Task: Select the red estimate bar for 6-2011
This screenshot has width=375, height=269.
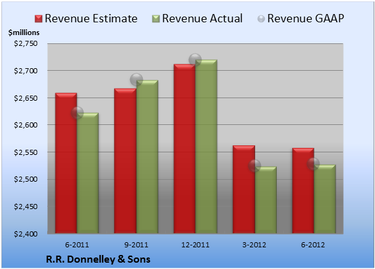Action: click(66, 163)
